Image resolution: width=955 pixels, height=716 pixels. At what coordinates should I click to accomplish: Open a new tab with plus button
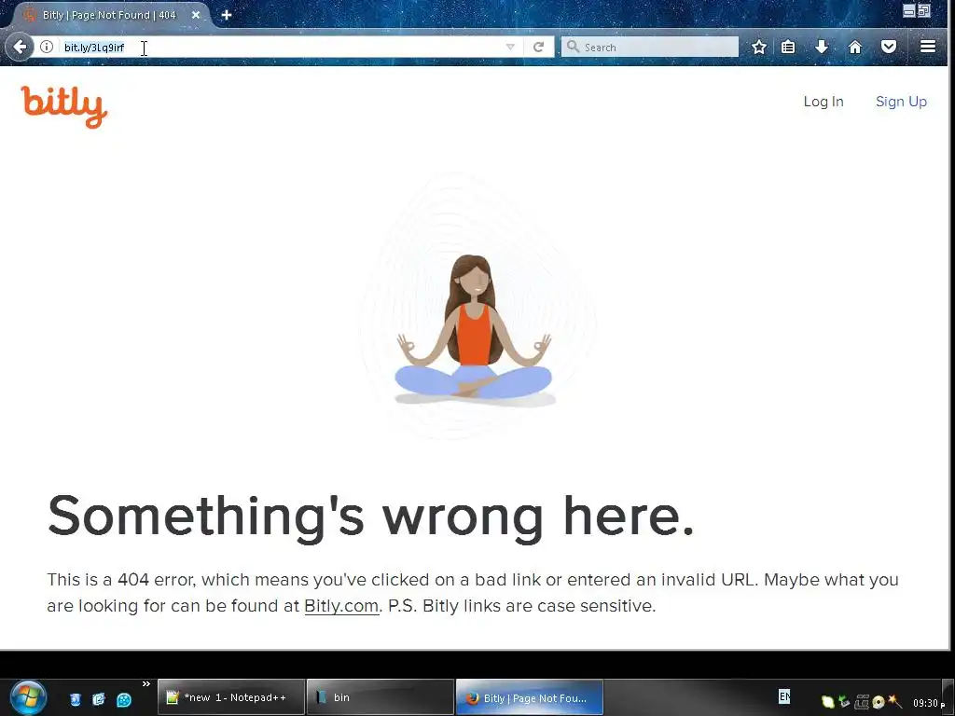227,15
